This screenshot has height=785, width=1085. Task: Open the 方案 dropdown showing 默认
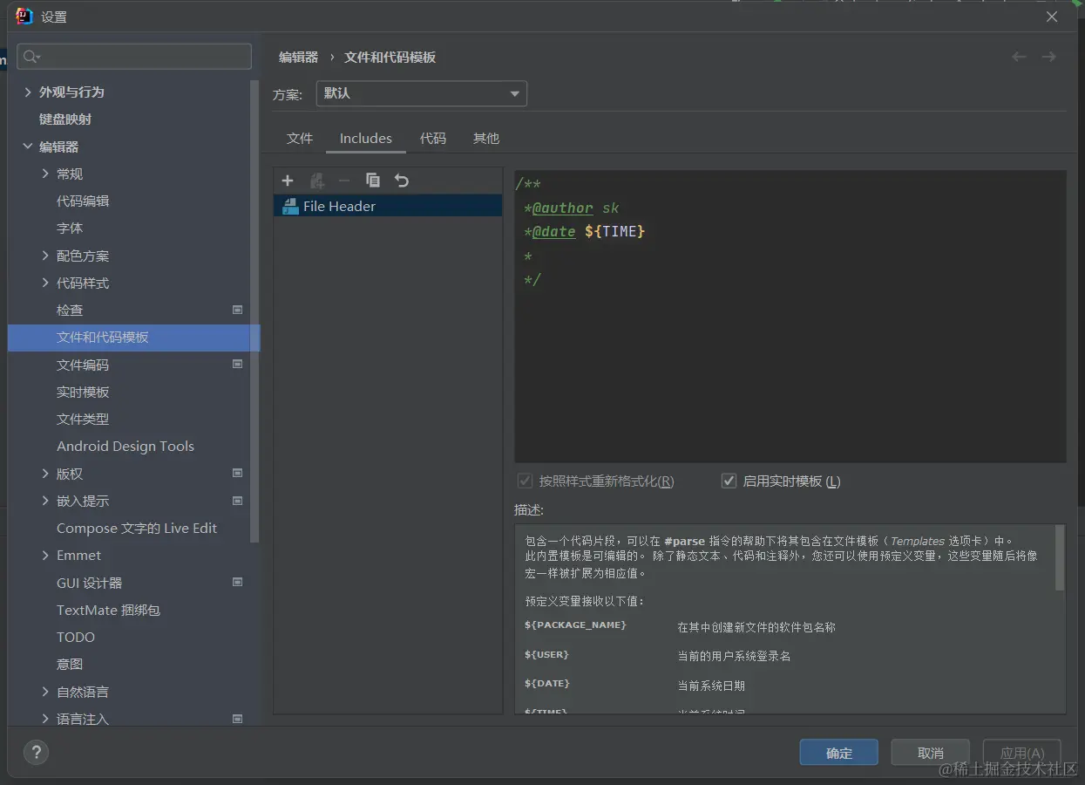(x=422, y=93)
